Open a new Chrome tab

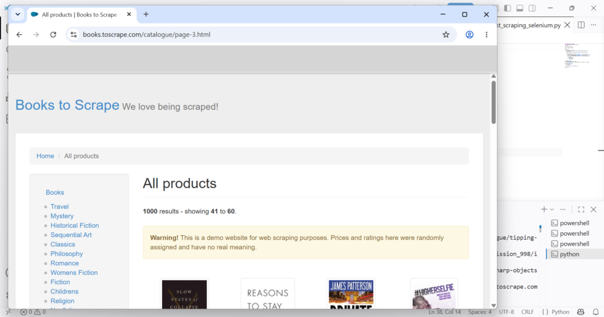(146, 14)
